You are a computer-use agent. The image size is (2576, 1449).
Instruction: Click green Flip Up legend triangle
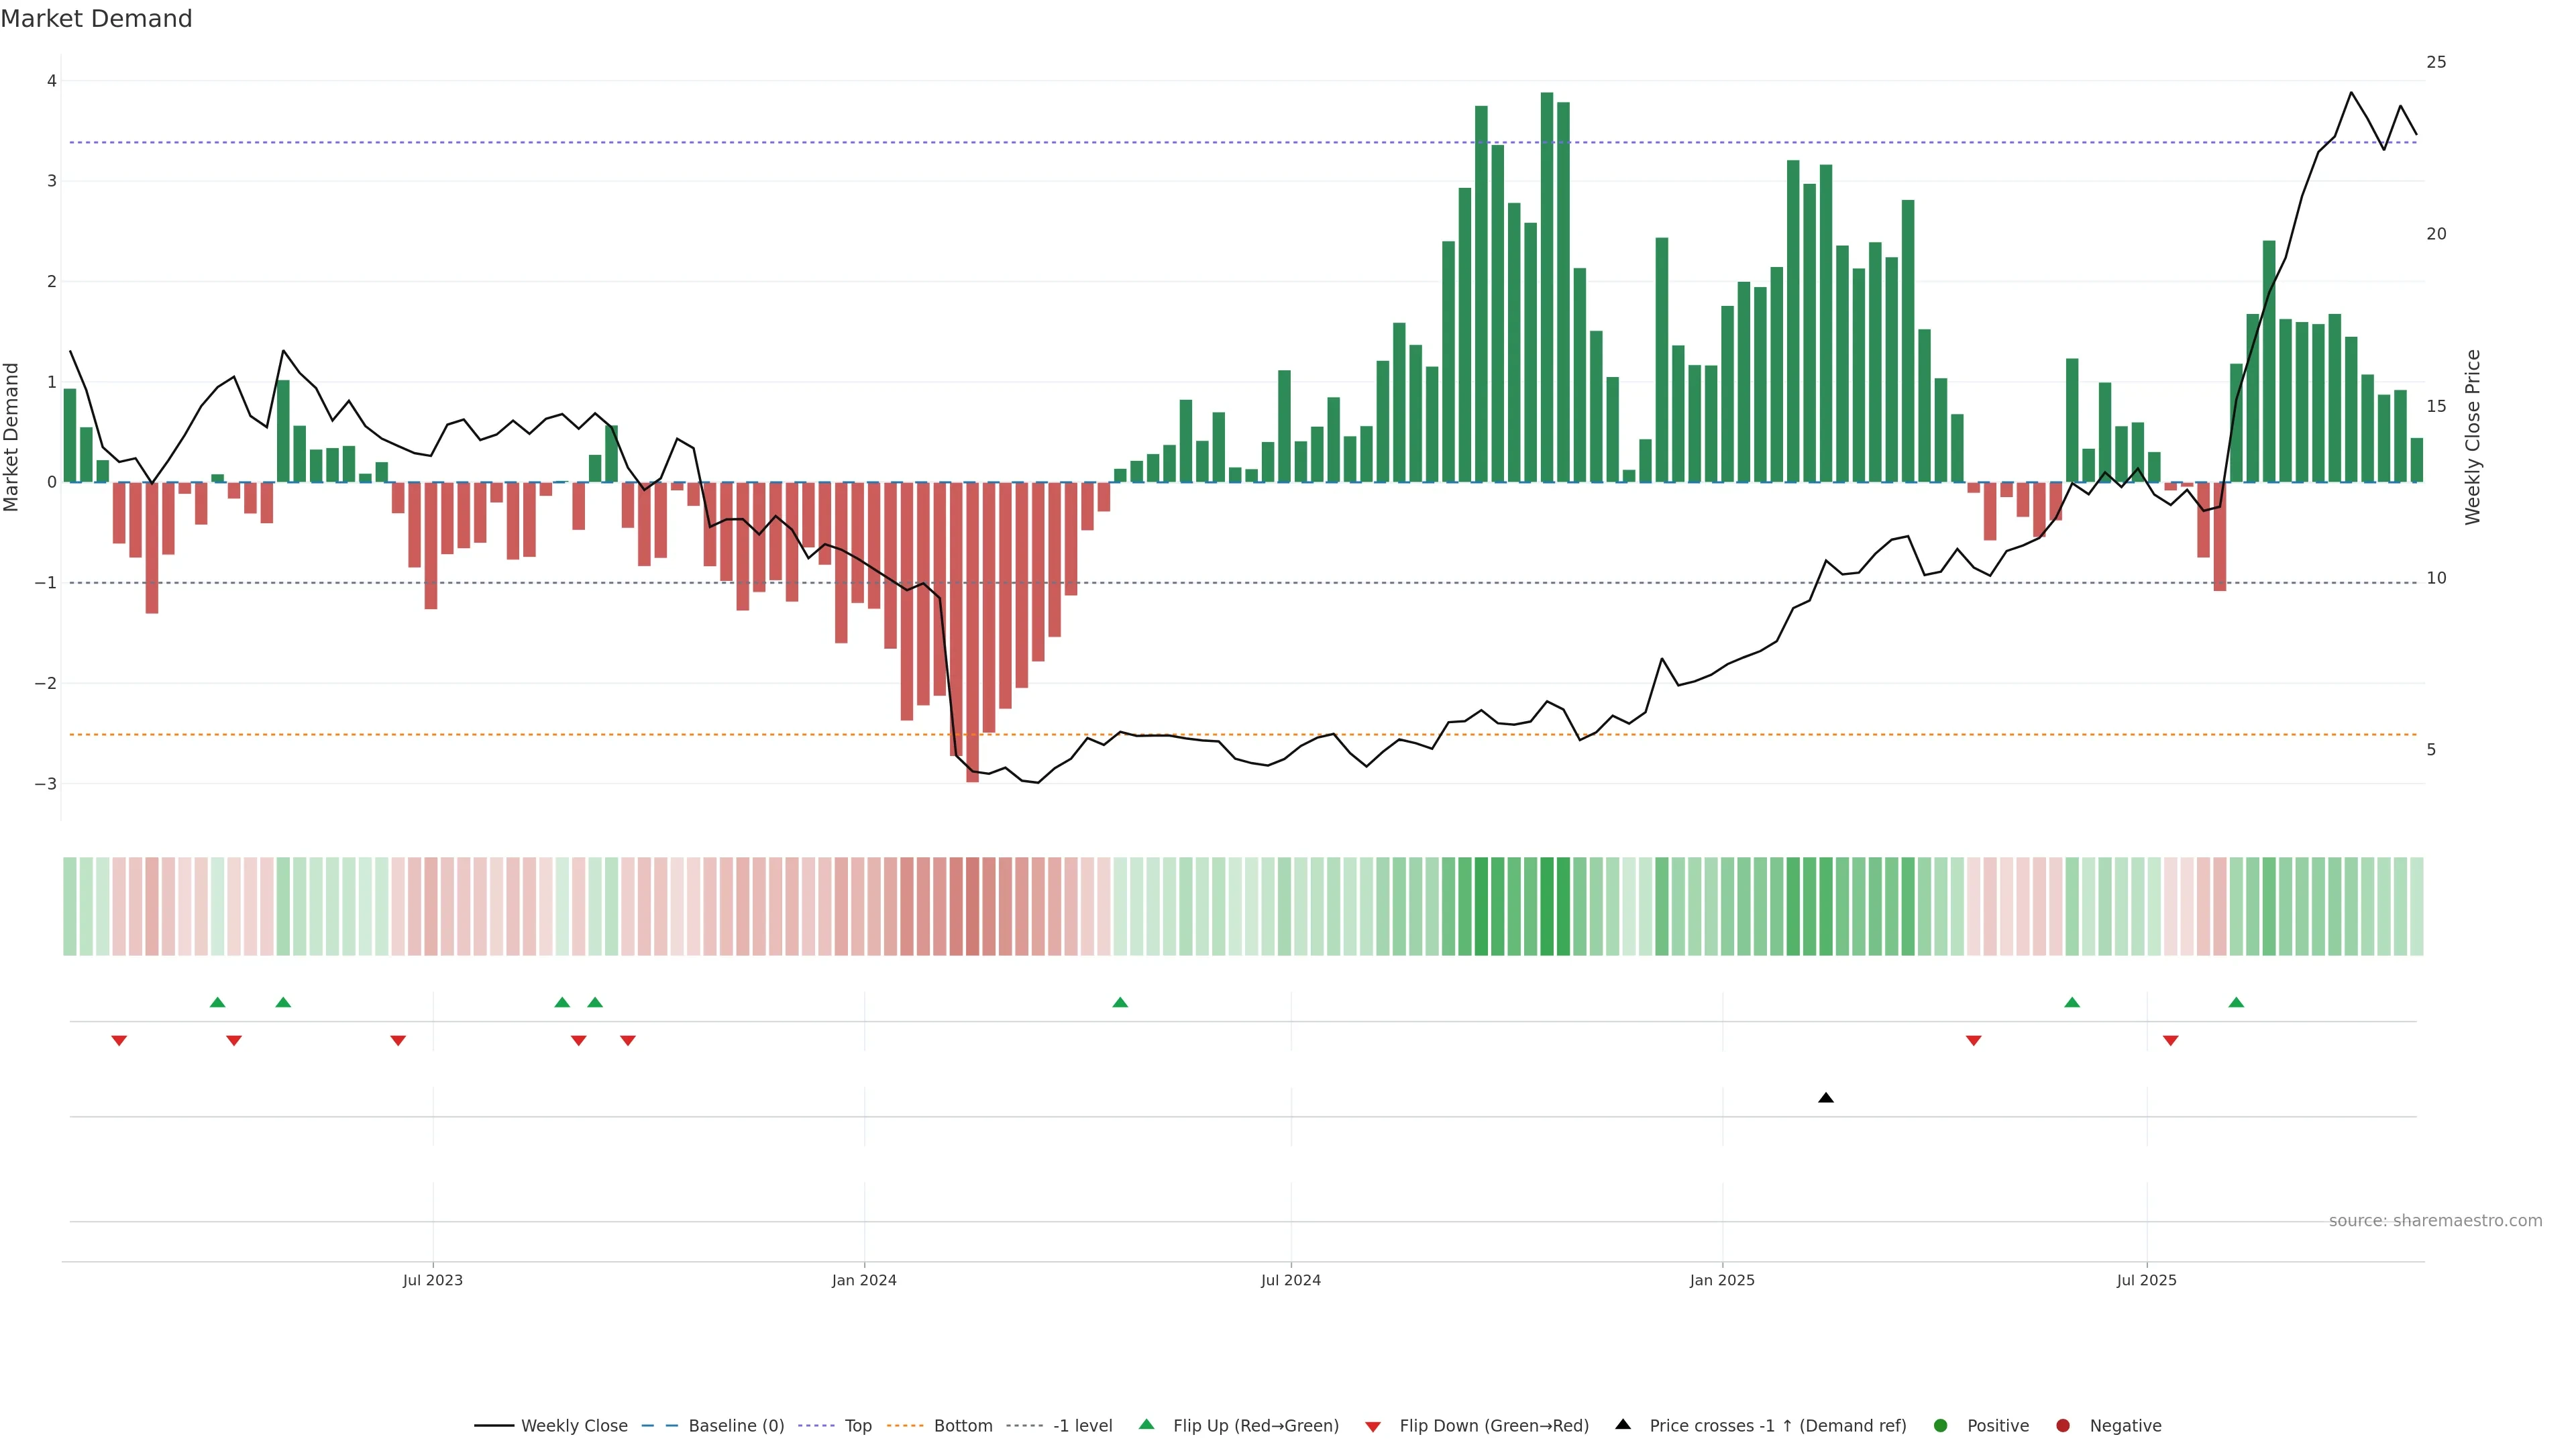[1147, 1425]
